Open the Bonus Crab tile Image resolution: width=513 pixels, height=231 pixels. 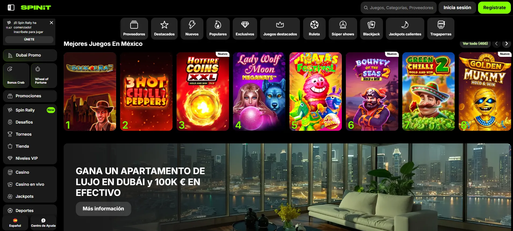(16, 76)
